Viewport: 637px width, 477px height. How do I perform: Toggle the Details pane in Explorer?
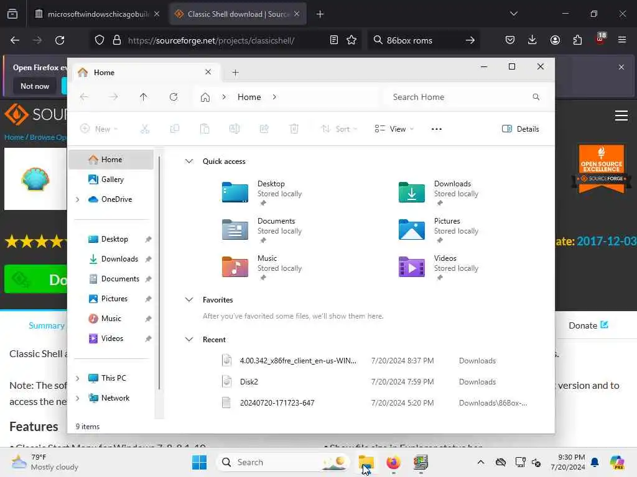(x=521, y=129)
